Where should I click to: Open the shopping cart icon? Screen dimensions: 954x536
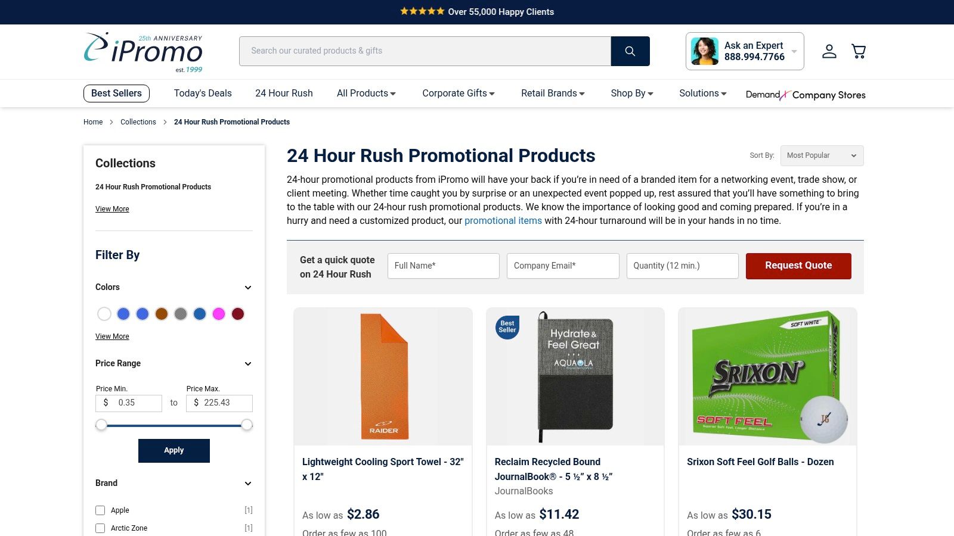point(859,51)
